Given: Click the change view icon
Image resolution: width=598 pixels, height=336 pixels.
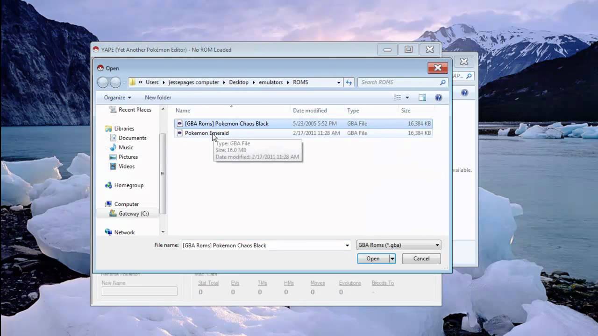Looking at the screenshot, I should 398,98.
